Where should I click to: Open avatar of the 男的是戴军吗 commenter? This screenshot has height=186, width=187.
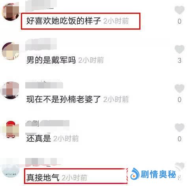click(11, 51)
